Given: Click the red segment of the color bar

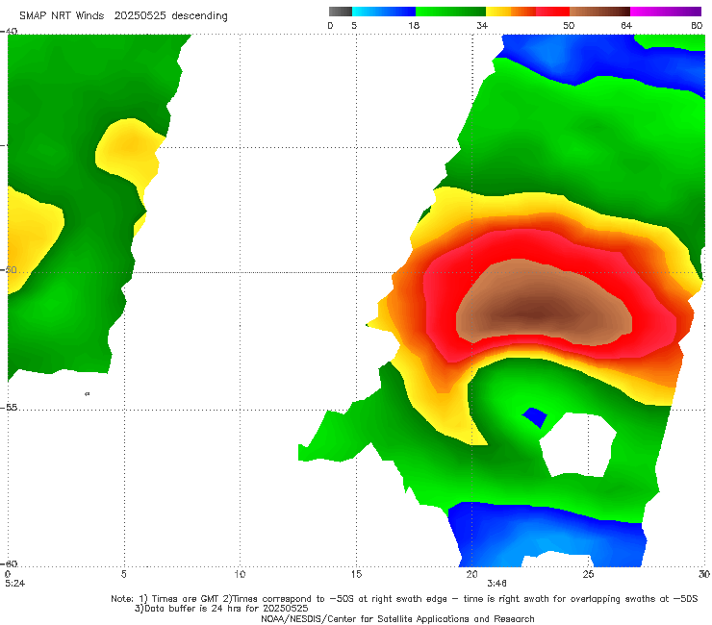Looking at the screenshot, I should (x=552, y=12).
